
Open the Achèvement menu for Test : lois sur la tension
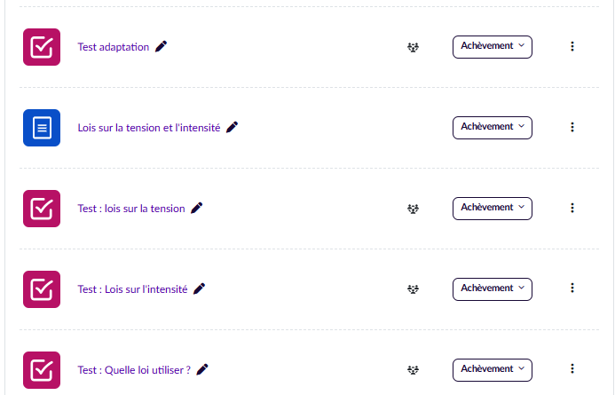tap(493, 208)
